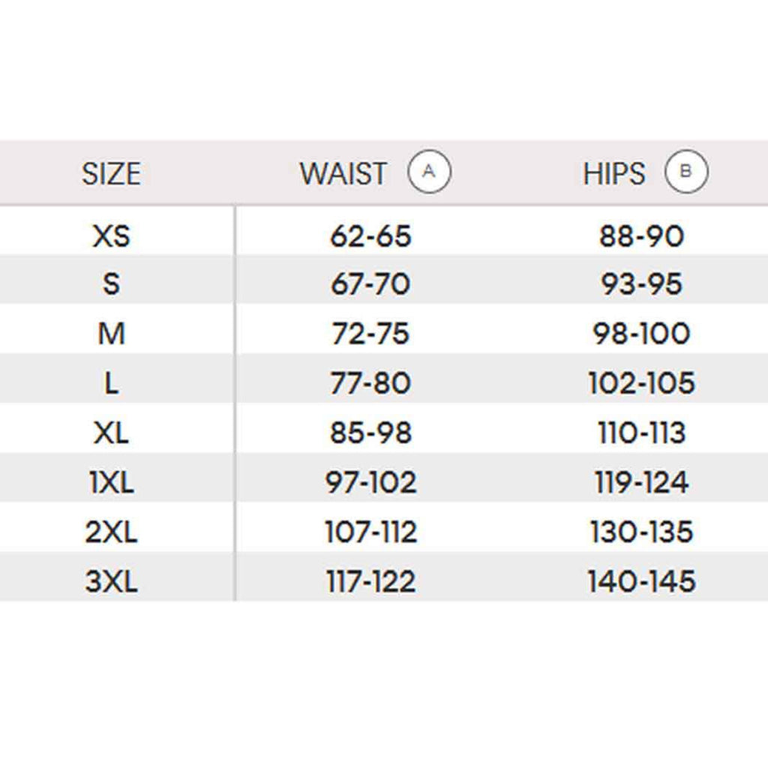This screenshot has width=768, height=768.
Task: Click the 130-135 hips cell
Action: pos(641,532)
